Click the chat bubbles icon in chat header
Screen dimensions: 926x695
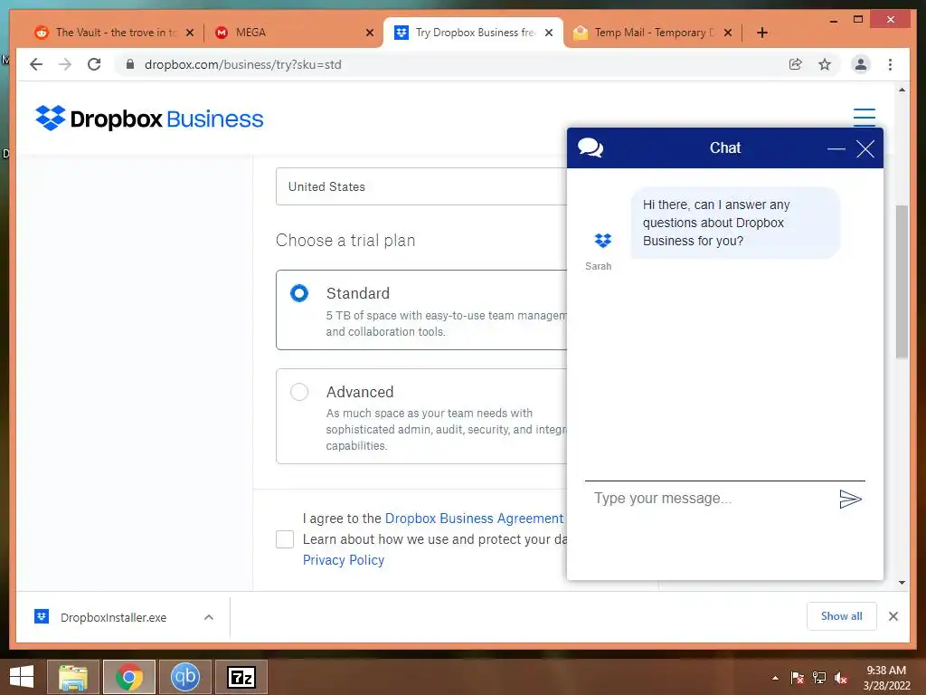pos(590,148)
